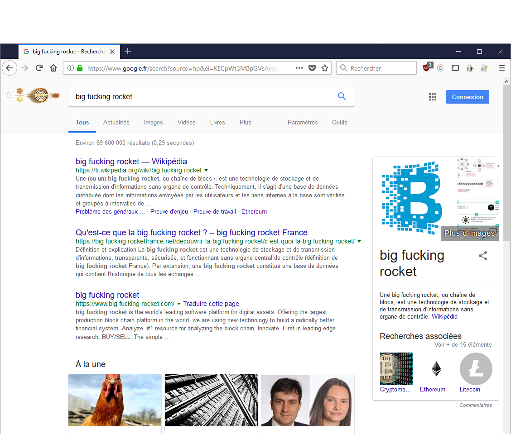Expand the Wikipédia result URL dropdown arrow
This screenshot has width=511, height=434.
[x=206, y=171]
